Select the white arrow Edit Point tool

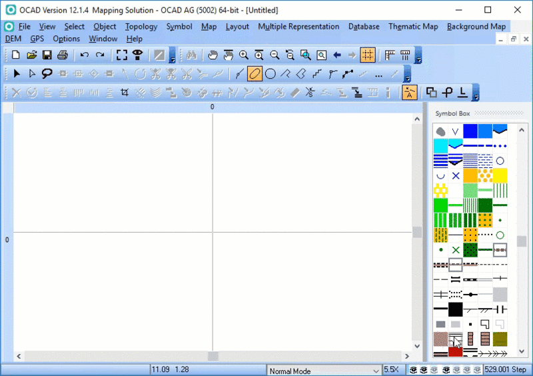tap(32, 73)
